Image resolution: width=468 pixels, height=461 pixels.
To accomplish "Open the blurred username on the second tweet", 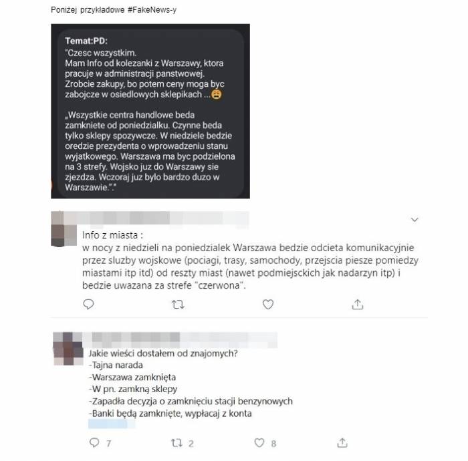I will pos(181,340).
